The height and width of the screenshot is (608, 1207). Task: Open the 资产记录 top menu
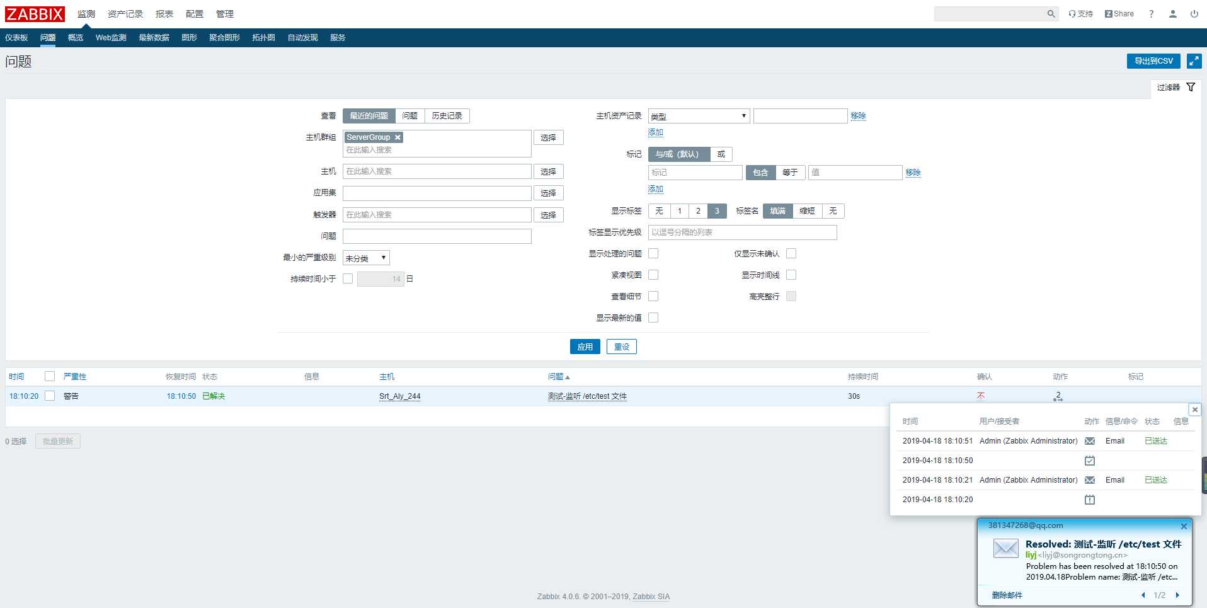pyautogui.click(x=125, y=14)
